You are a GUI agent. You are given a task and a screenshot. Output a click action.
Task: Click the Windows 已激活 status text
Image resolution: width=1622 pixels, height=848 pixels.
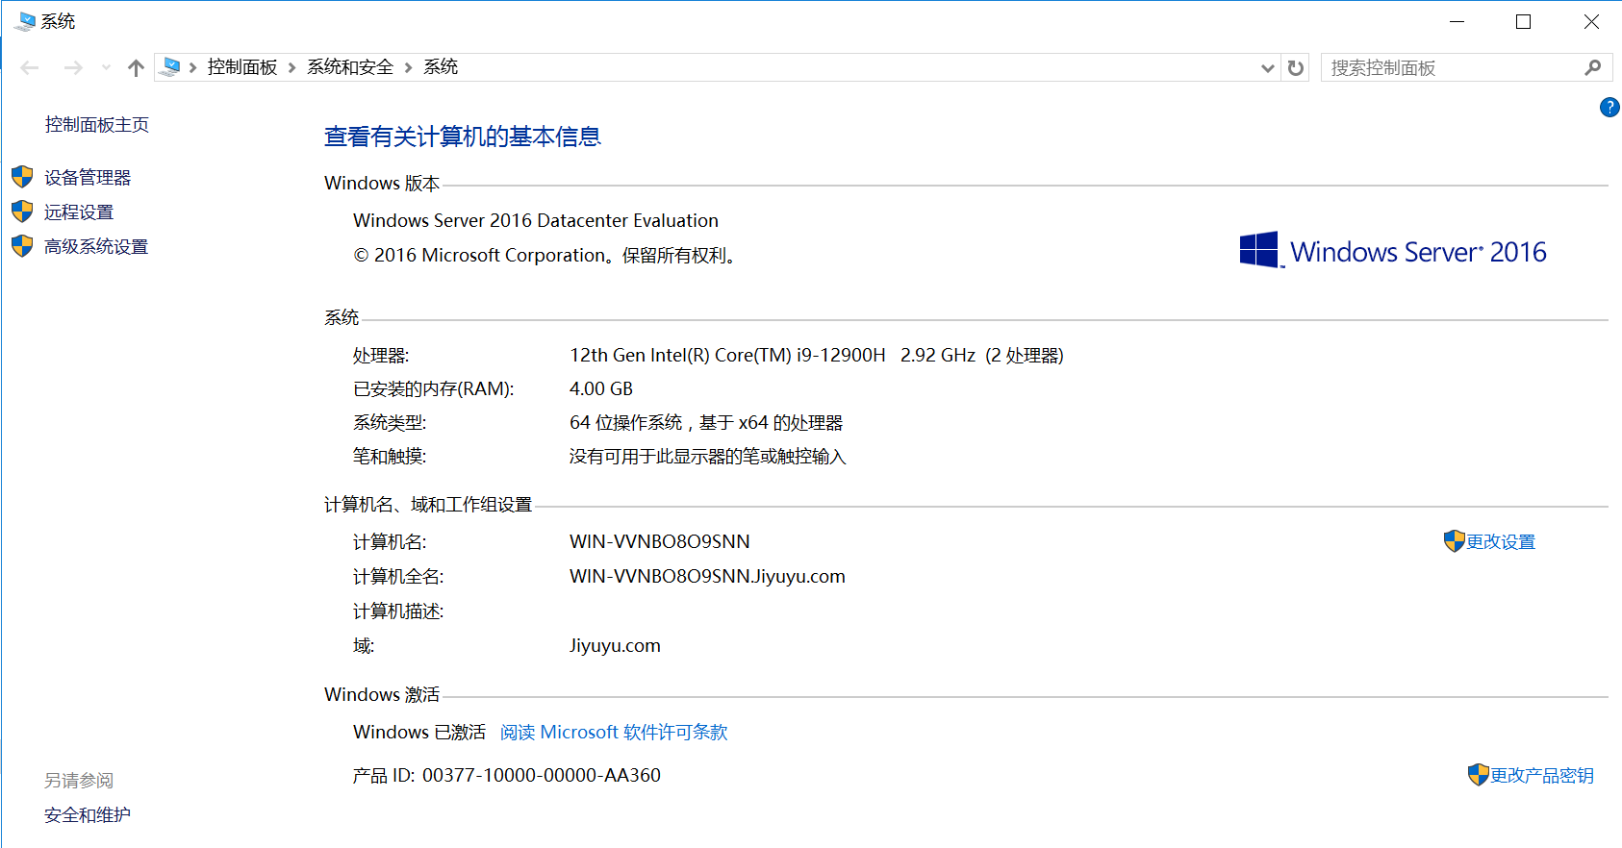click(419, 733)
